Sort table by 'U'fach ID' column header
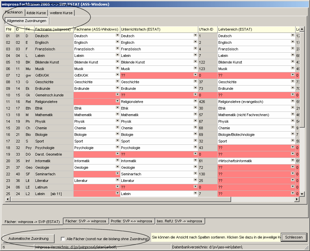Viewport: 310px width, 251px height. click(x=207, y=29)
